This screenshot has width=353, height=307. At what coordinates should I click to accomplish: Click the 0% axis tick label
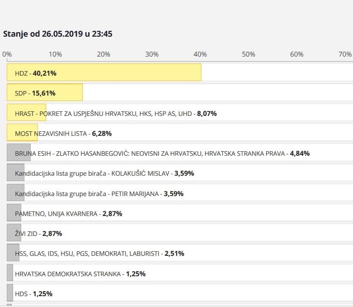point(7,54)
